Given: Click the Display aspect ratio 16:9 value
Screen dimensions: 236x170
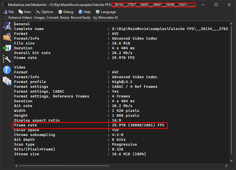Looking at the screenshot, I should click(x=116, y=120).
